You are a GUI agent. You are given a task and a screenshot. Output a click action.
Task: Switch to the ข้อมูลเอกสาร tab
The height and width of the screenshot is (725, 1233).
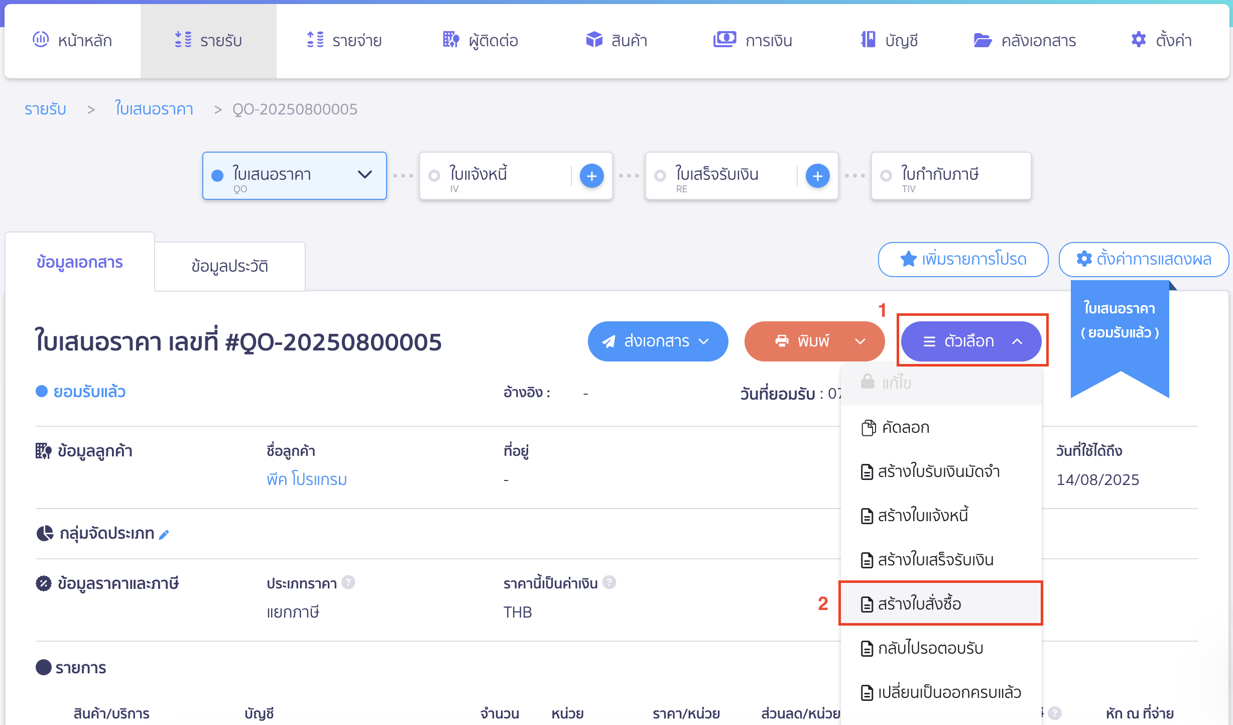click(x=80, y=262)
